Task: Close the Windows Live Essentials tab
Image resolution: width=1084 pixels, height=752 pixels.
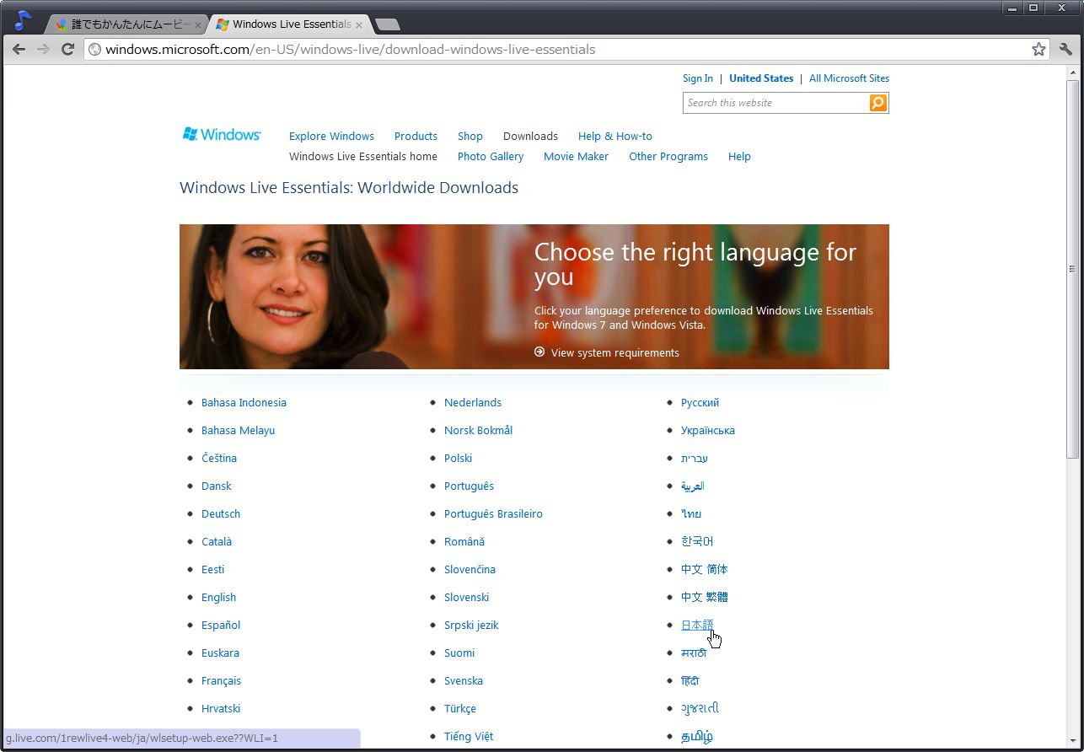Action: [358, 24]
